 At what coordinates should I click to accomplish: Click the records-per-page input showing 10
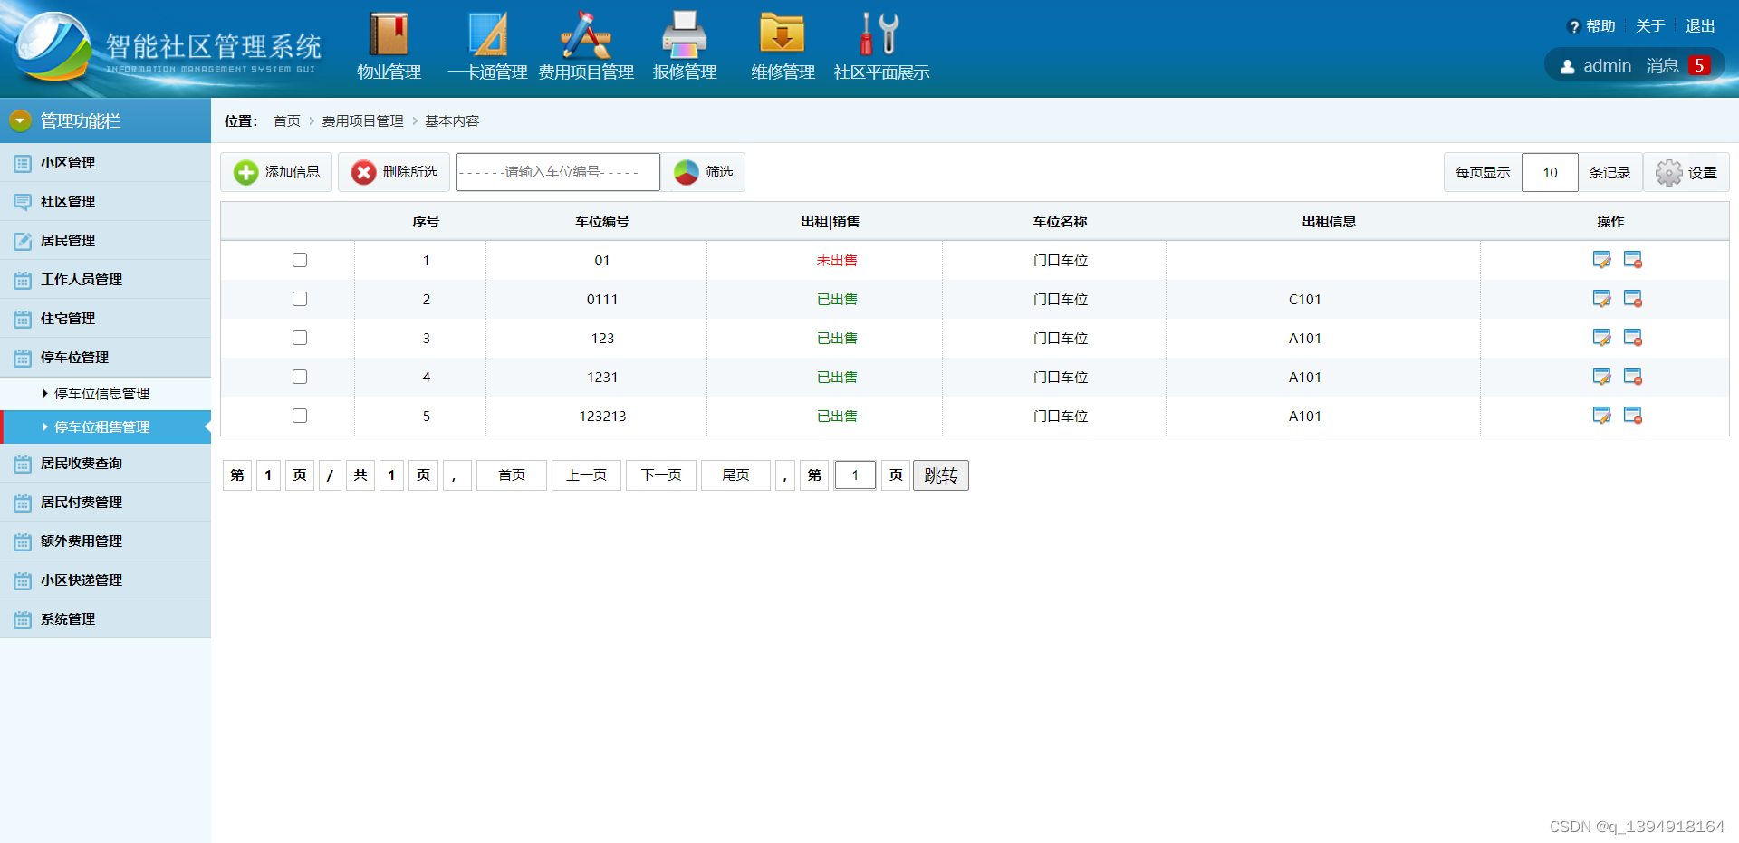pyautogui.click(x=1550, y=172)
